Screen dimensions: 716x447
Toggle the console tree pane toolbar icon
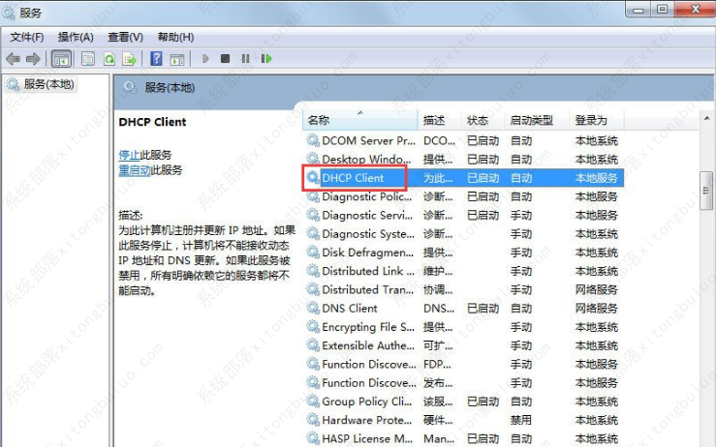click(61, 59)
